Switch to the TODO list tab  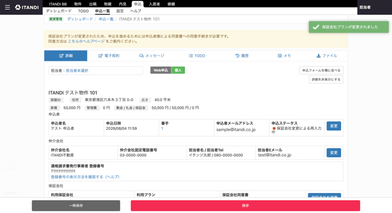coord(197,56)
